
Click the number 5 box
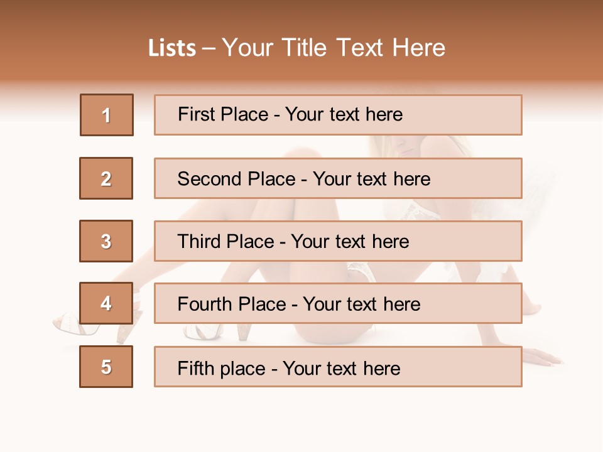coord(107,367)
